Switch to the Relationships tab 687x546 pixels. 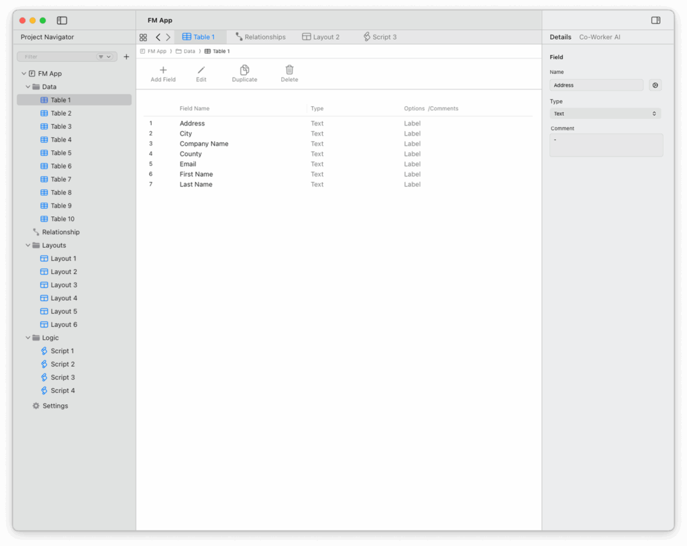pyautogui.click(x=260, y=38)
